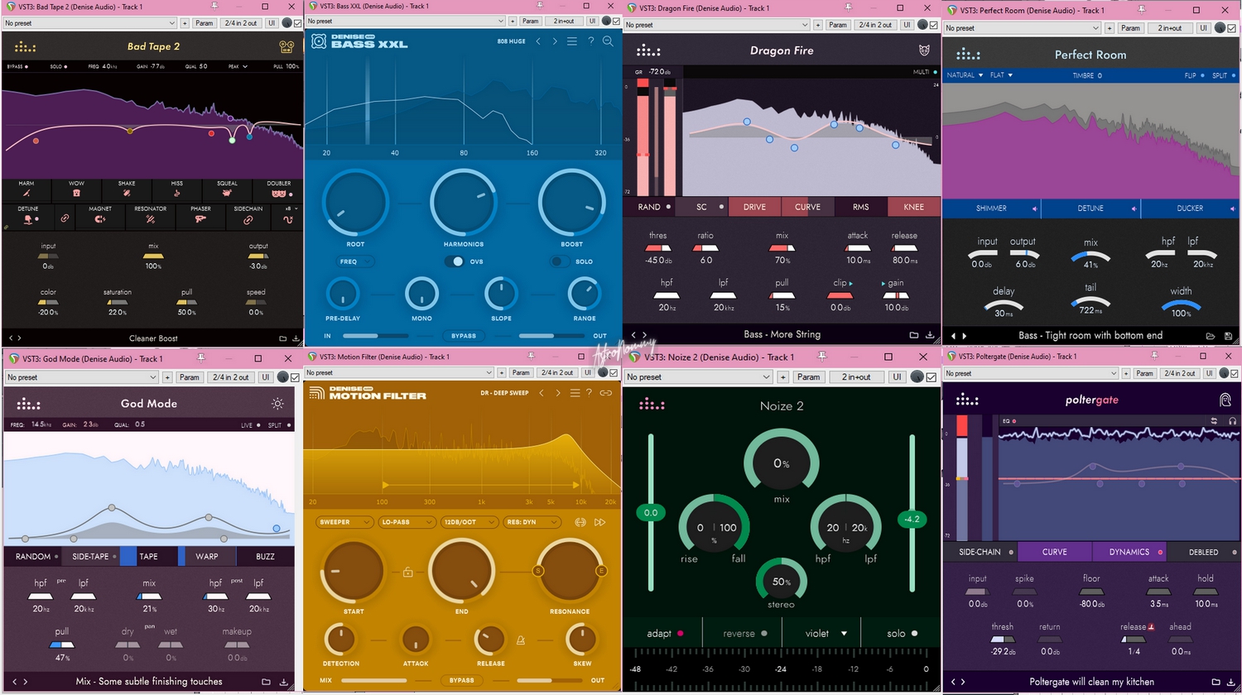Click the Sidechain link icon in Bad Tape 2

click(248, 220)
